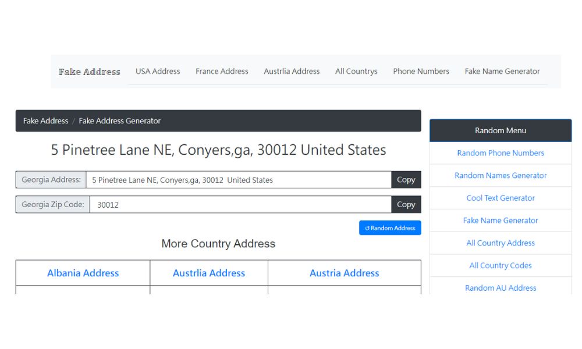
Task: Open Cool Text Generator link
Action: point(501,198)
